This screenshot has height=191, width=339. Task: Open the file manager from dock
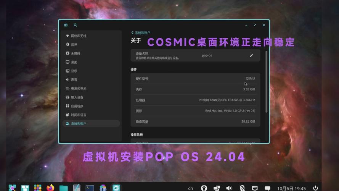(x=64, y=188)
